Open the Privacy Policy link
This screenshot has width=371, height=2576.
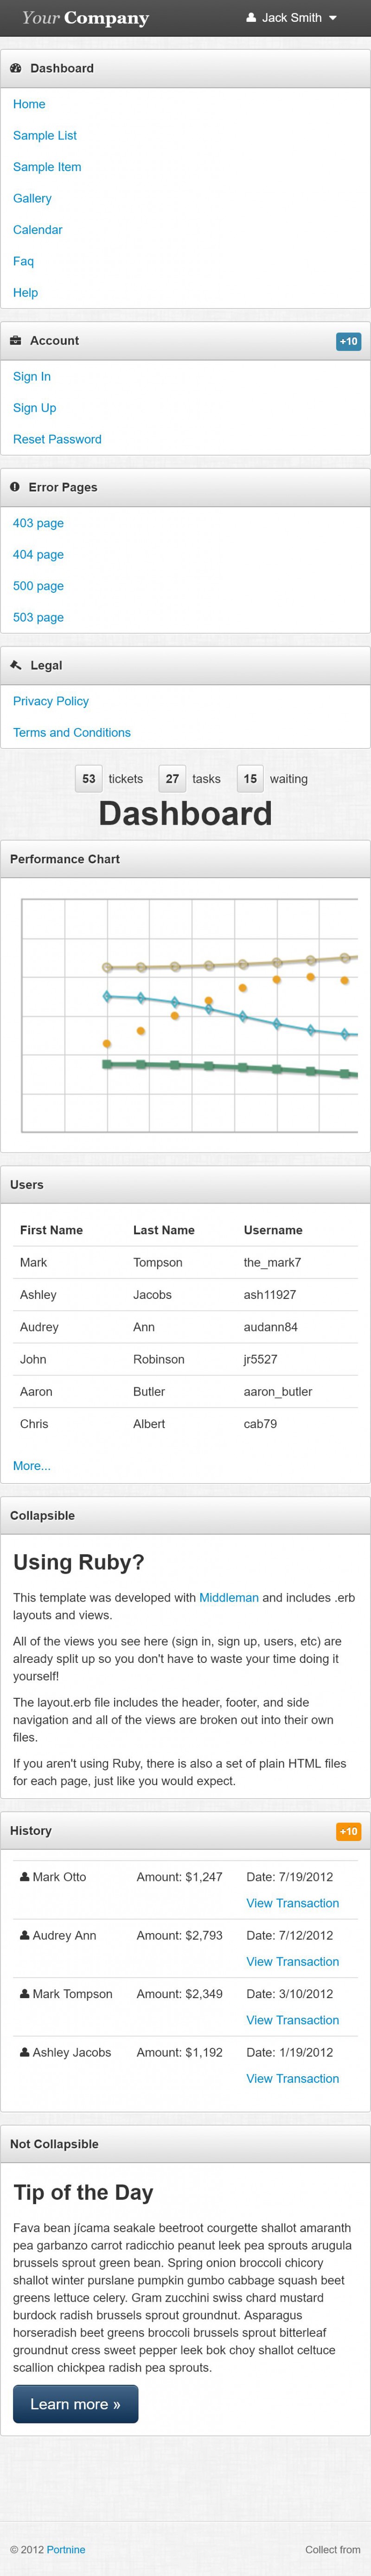(x=51, y=701)
